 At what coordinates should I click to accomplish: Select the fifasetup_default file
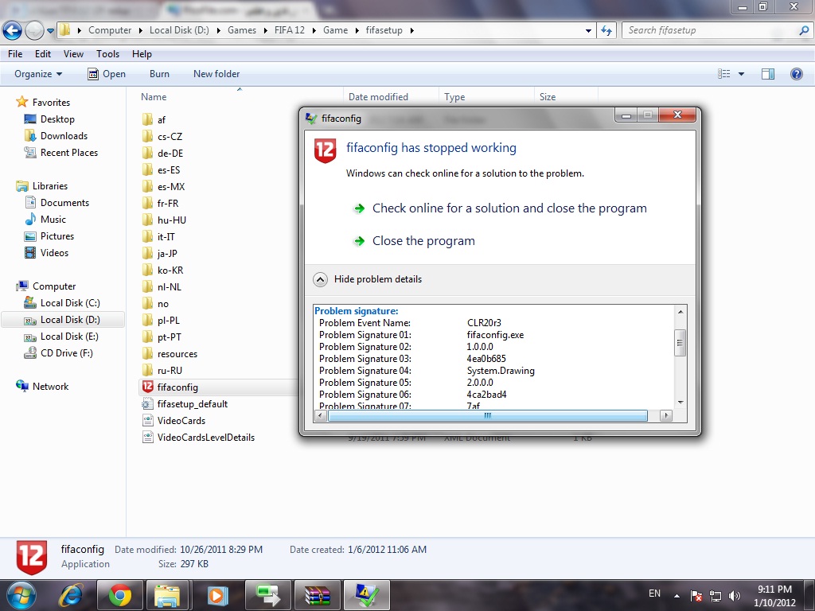[x=193, y=403]
